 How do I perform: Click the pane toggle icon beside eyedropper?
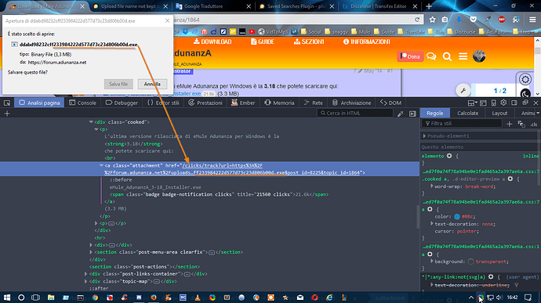412,114
